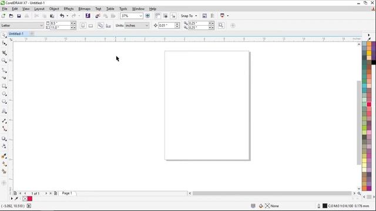Select the Page 1 tab
Image resolution: width=376 pixels, height=211 pixels.
click(x=67, y=193)
